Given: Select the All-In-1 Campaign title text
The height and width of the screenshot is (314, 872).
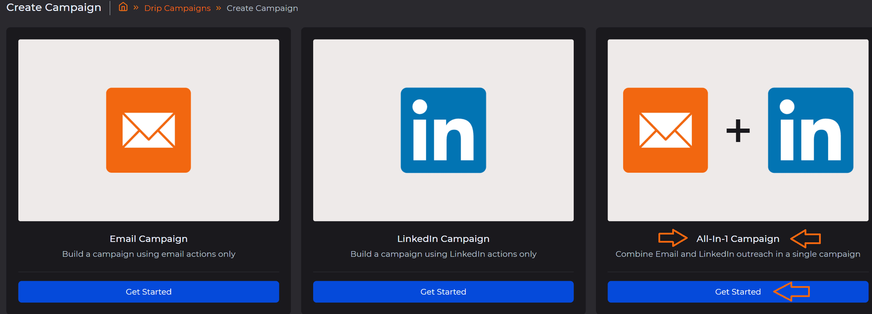Looking at the screenshot, I should click(x=737, y=239).
